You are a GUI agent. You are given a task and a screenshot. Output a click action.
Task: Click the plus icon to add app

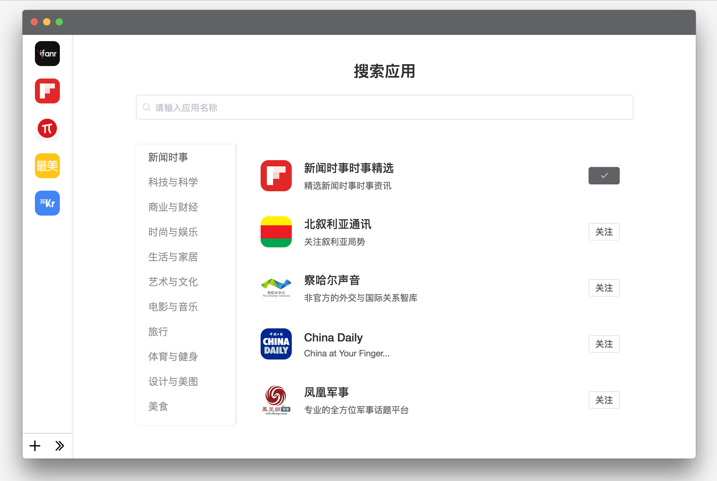click(x=35, y=446)
